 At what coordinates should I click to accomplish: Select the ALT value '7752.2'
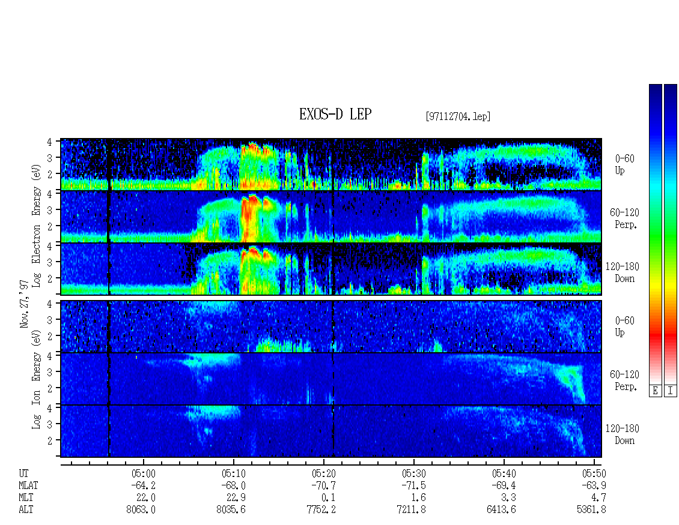[321, 509]
